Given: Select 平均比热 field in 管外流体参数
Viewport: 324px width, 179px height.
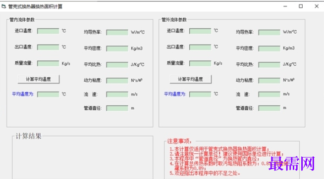Looking at the screenshot, I should (269, 64).
